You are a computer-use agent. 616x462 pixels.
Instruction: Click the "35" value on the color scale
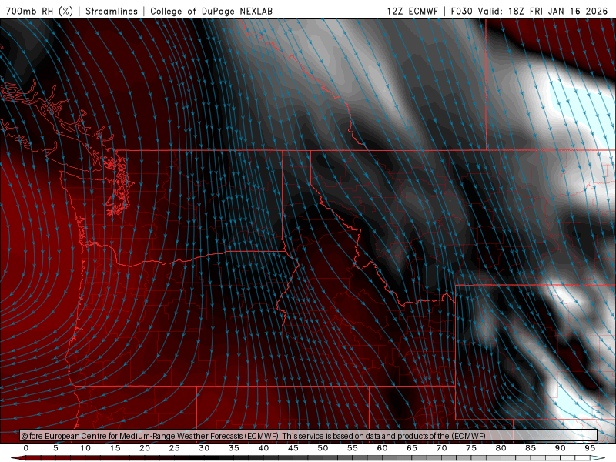point(234,448)
